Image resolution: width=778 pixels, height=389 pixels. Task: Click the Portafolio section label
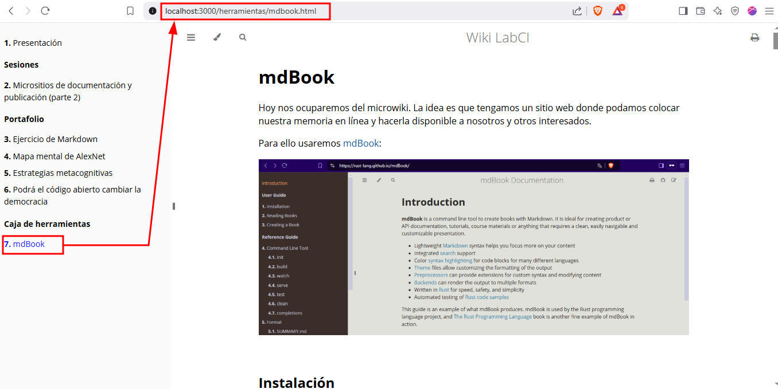coord(24,119)
